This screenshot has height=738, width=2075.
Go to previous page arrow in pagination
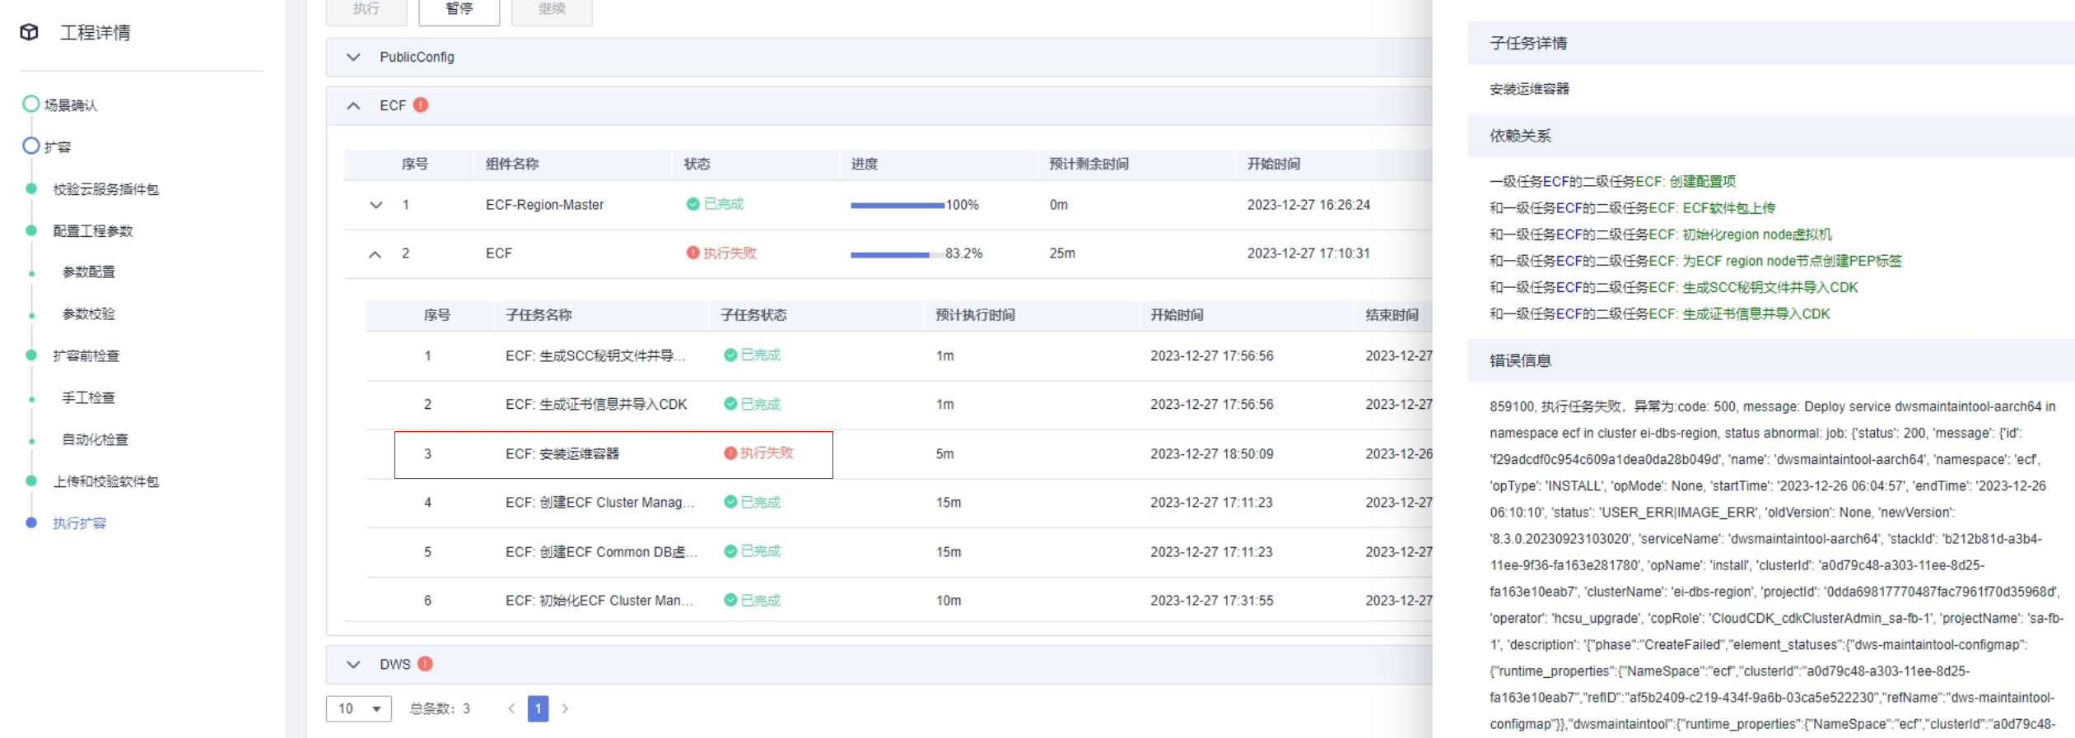tap(511, 708)
